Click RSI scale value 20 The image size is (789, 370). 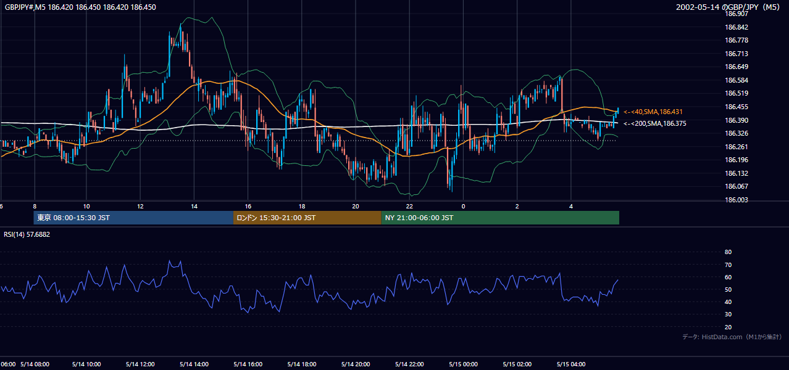coord(728,327)
